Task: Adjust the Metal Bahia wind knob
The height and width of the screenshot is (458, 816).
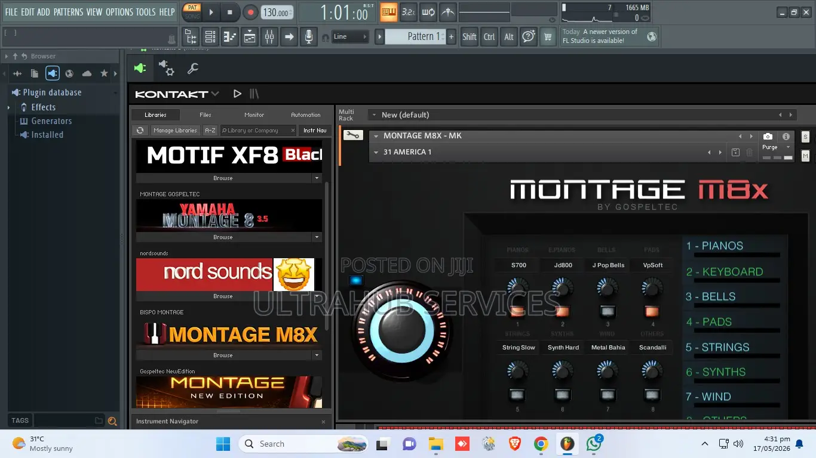Action: pos(608,372)
